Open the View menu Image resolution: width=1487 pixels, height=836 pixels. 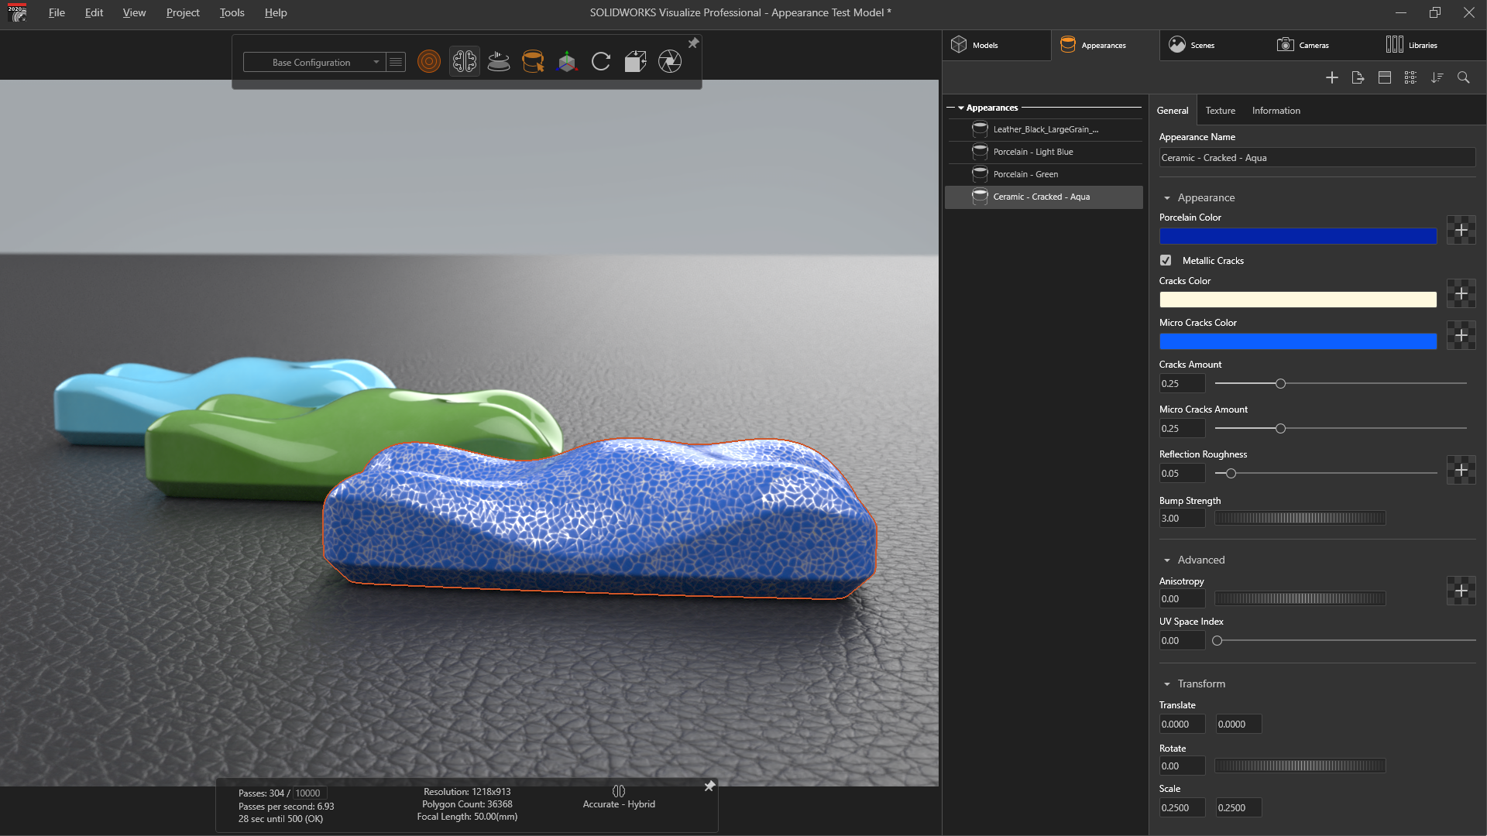[x=134, y=12]
